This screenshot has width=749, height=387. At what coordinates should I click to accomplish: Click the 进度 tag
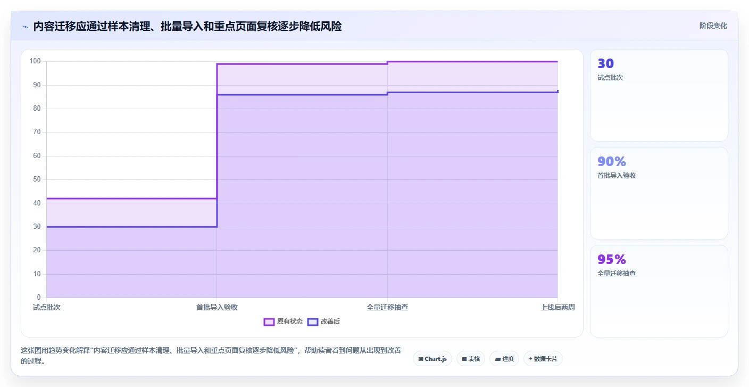504,359
